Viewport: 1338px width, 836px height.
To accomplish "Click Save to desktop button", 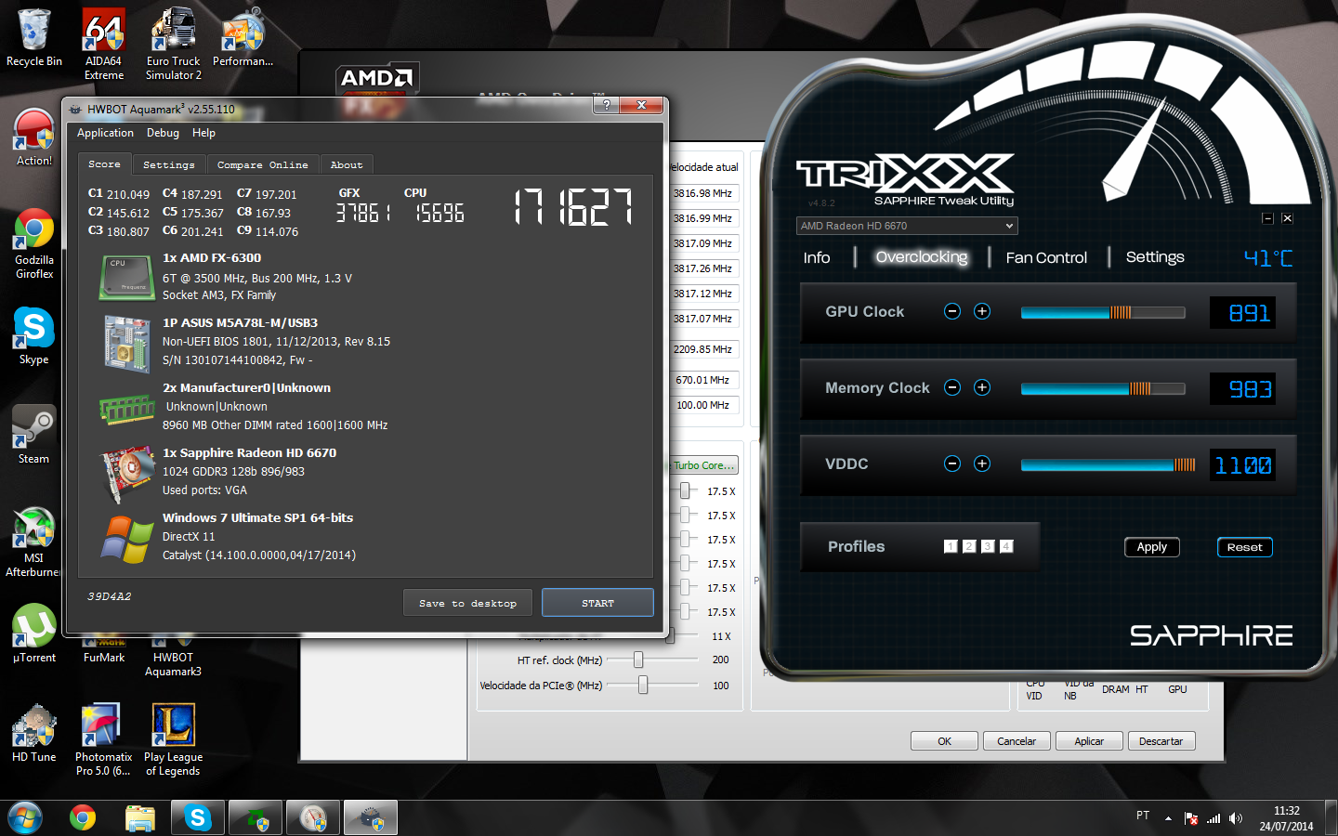I will 468,603.
